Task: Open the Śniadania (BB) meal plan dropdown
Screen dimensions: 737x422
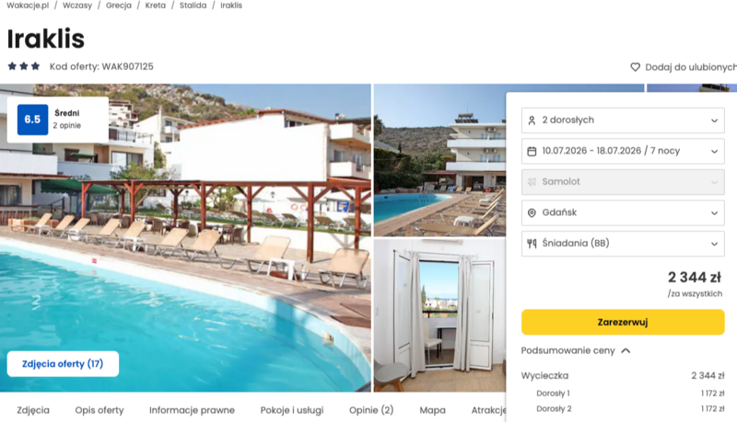Action: (623, 244)
